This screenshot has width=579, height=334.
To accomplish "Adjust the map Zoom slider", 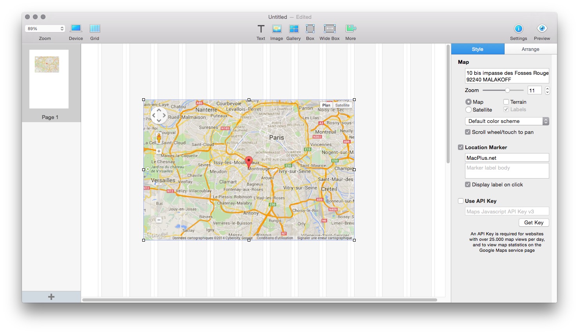I will (507, 90).
